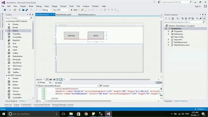Collapse the pane with the rightmost split icon
The image size is (208, 117).
pyautogui.click(x=161, y=83)
